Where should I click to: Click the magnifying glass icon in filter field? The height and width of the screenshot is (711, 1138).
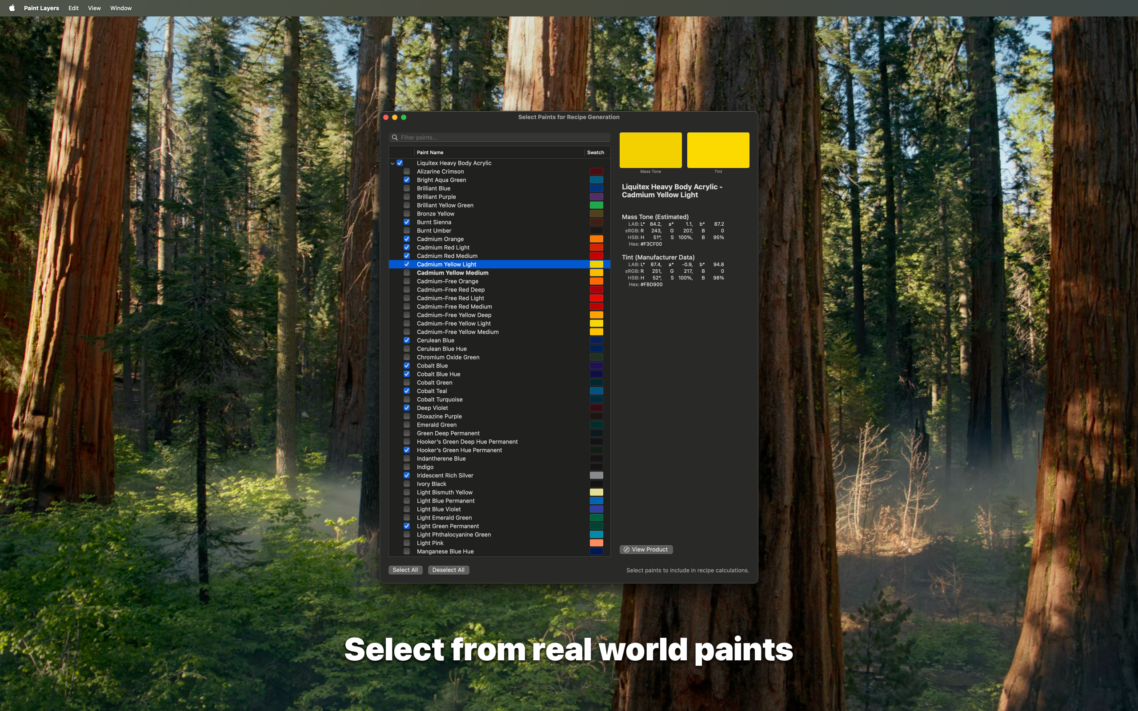pos(395,137)
